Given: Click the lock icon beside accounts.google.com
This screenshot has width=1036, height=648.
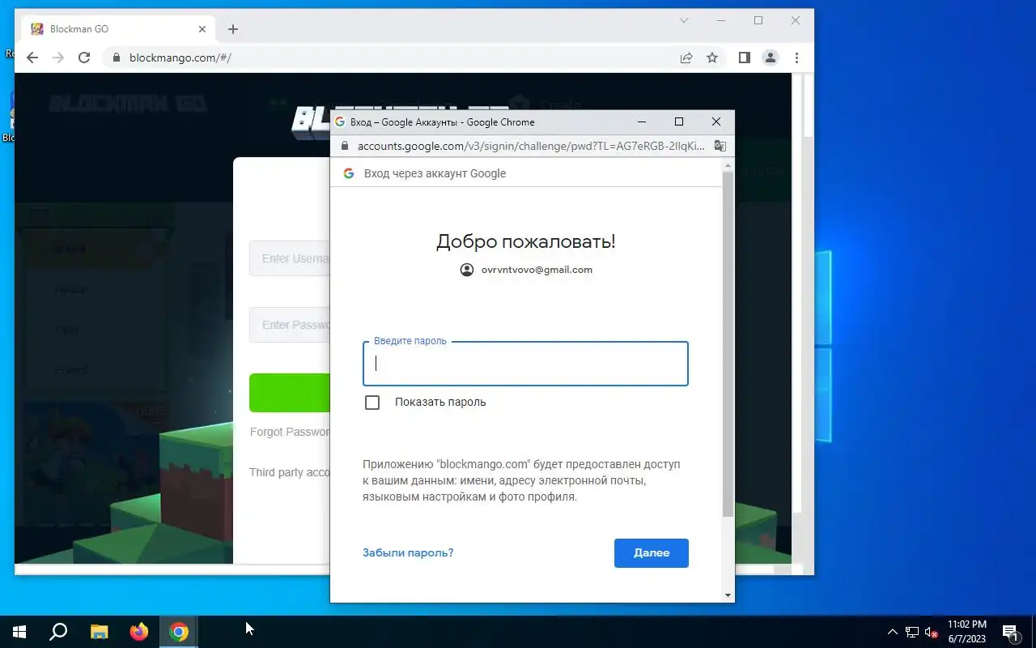Looking at the screenshot, I should (x=344, y=147).
